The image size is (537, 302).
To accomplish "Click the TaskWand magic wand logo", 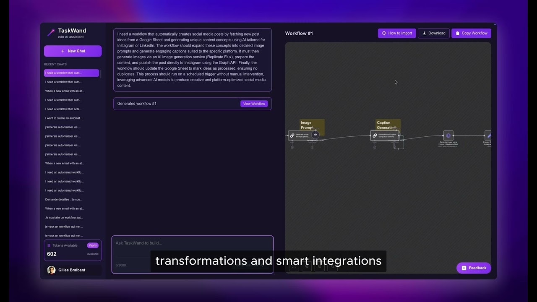I will coord(51,33).
